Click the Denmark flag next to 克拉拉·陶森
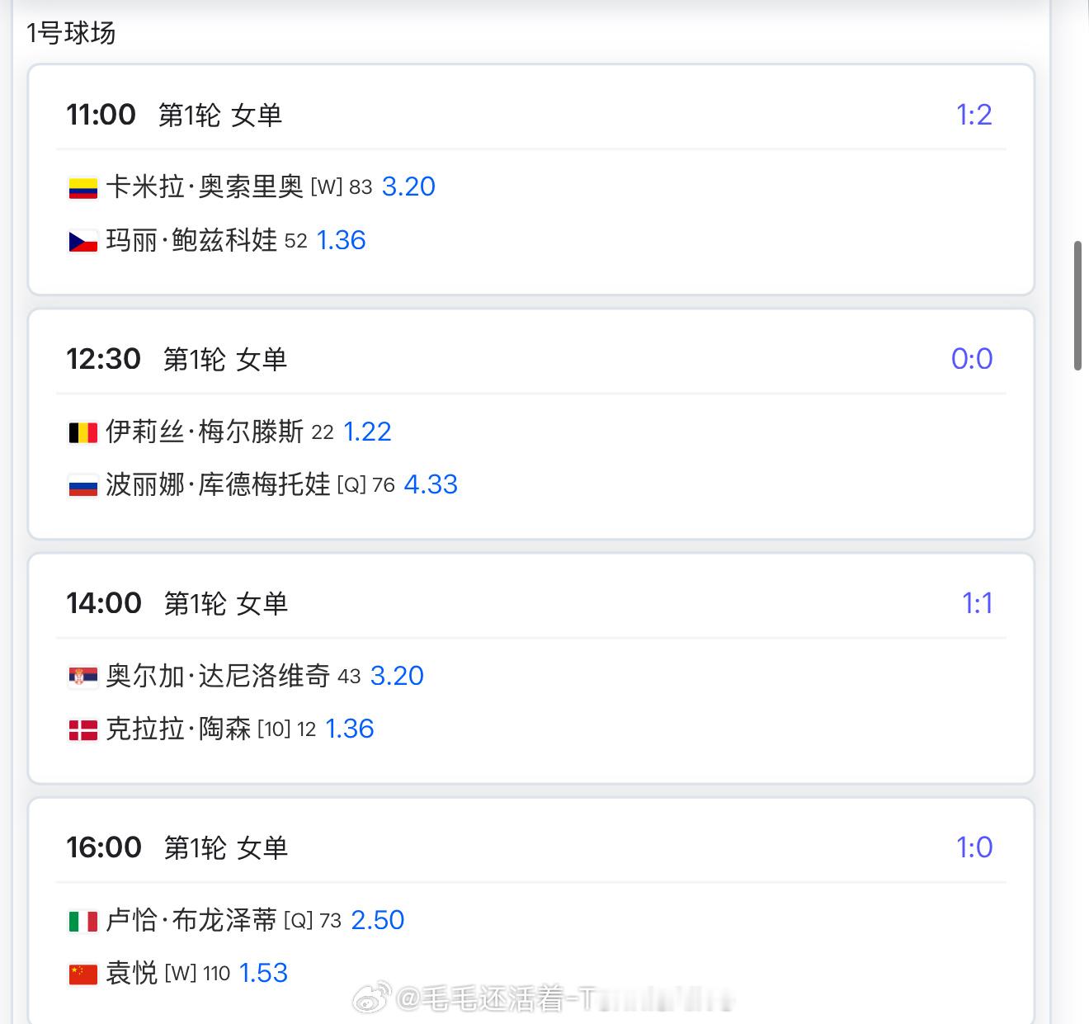Viewport: 1089px width, 1024px height. coord(82,730)
